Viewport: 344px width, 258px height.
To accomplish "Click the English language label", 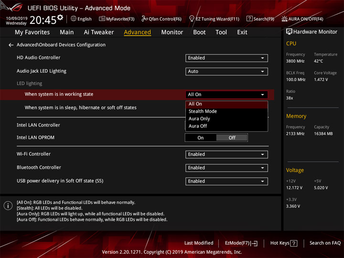I will [85, 19].
